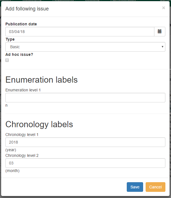Enable the Ad hoc issue checkbox
Screen dimensions: 171x198
tap(7, 60)
